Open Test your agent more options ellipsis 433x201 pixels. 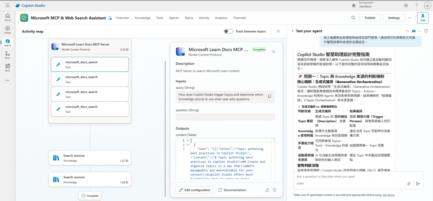tap(407, 31)
